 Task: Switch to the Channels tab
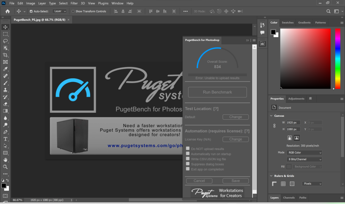point(289,198)
